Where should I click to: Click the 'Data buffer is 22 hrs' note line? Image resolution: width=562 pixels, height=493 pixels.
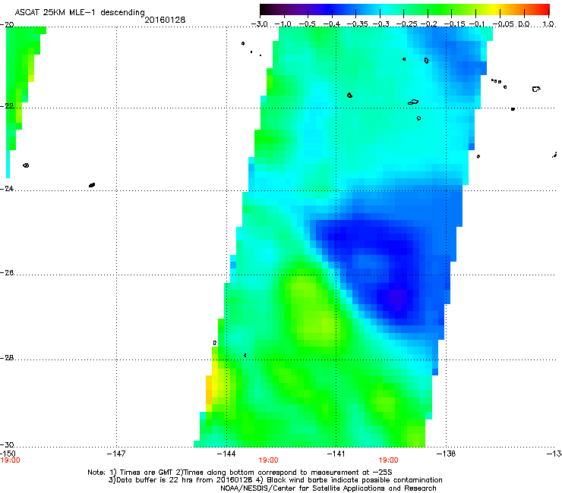tap(275, 480)
